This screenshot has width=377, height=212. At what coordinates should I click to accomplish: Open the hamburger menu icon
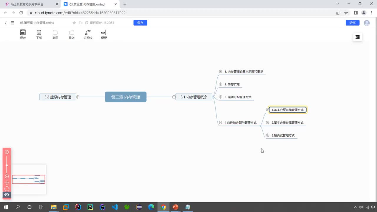[12, 23]
